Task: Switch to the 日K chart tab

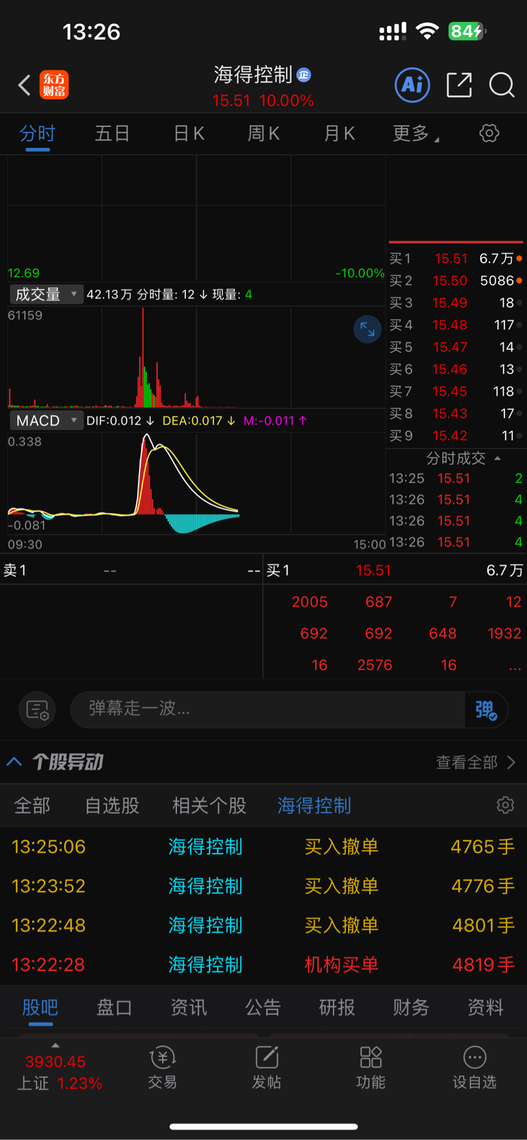Action: coord(189,133)
